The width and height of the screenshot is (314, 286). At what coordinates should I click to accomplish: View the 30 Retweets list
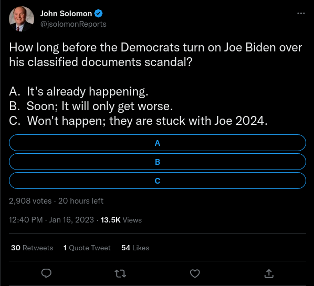click(x=32, y=248)
